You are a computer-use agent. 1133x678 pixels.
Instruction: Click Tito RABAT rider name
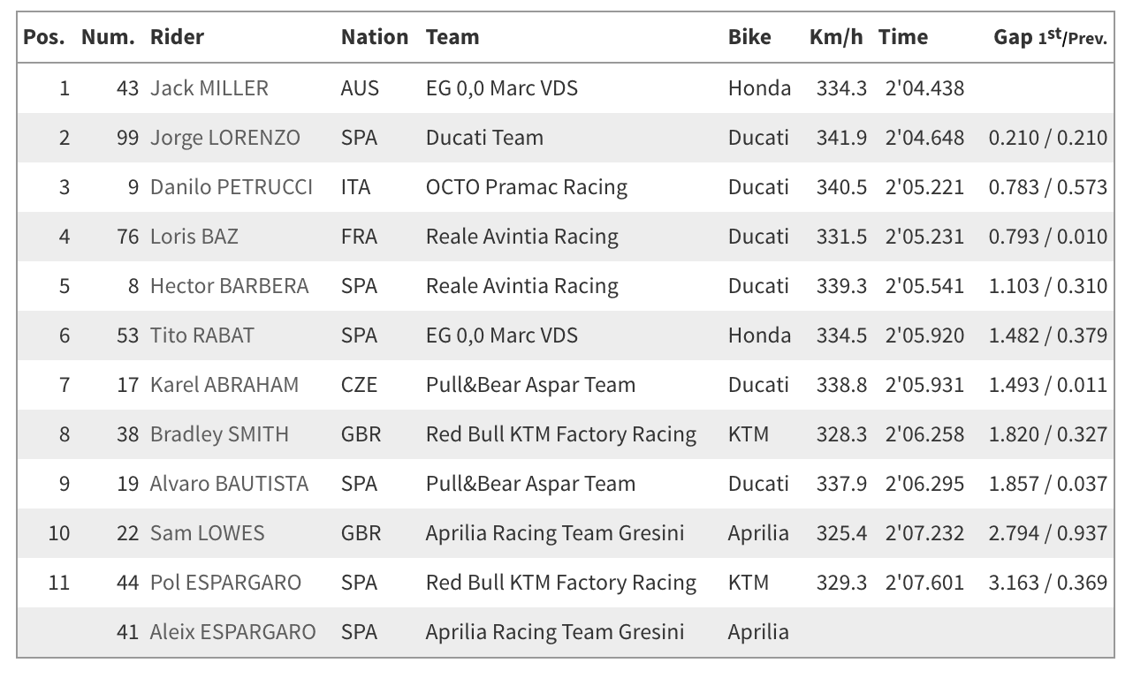click(202, 335)
